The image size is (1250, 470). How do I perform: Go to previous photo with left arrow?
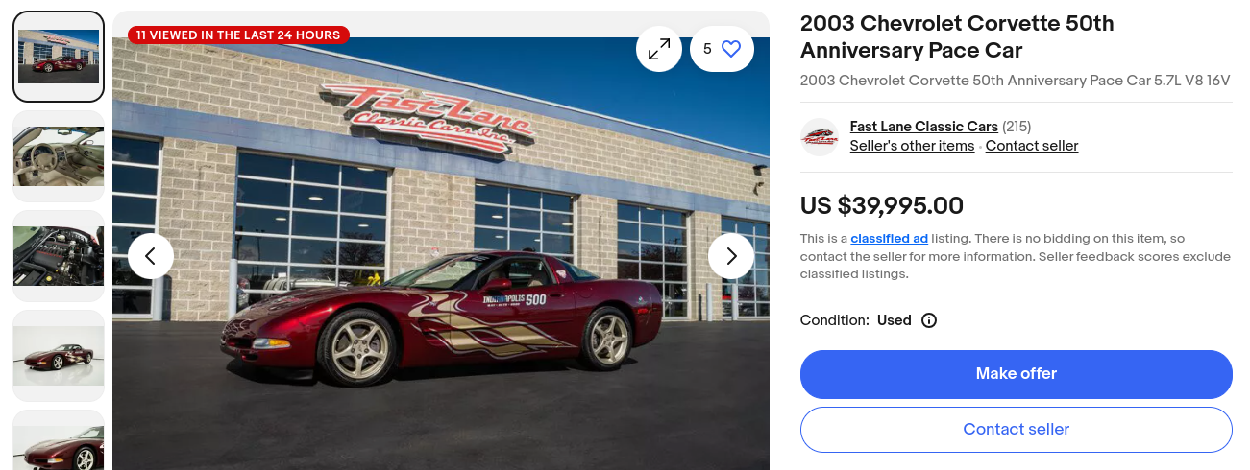click(x=151, y=256)
